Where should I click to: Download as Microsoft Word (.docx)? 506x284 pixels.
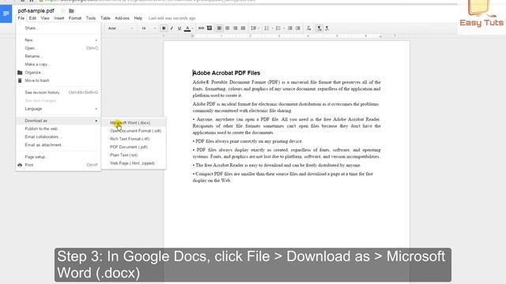(134, 123)
